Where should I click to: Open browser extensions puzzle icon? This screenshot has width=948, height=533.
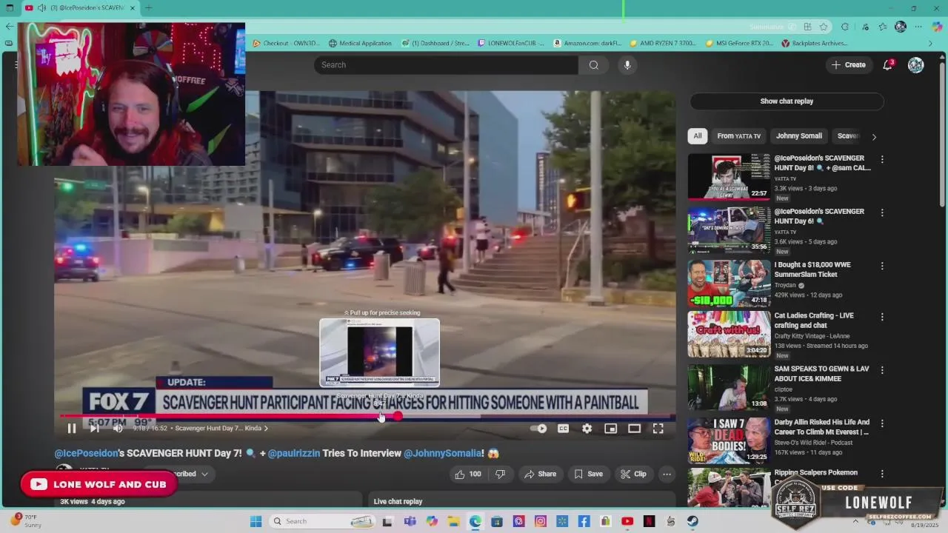pos(845,27)
